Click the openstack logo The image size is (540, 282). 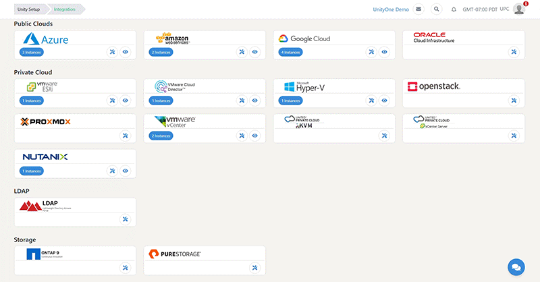point(433,86)
